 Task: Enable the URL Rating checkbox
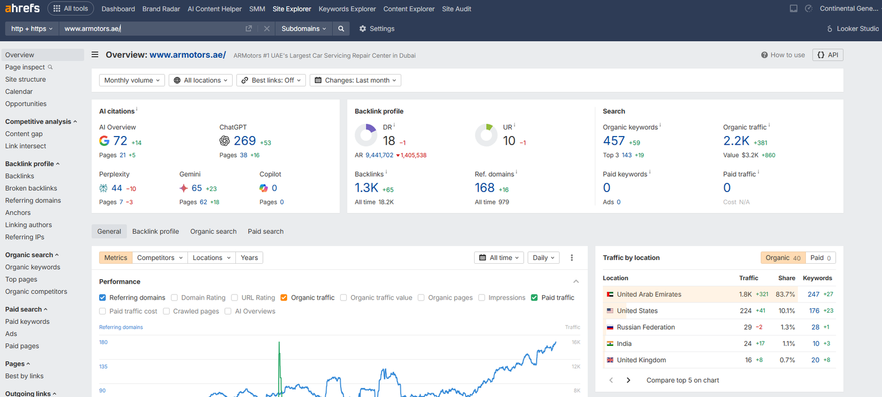coord(234,298)
